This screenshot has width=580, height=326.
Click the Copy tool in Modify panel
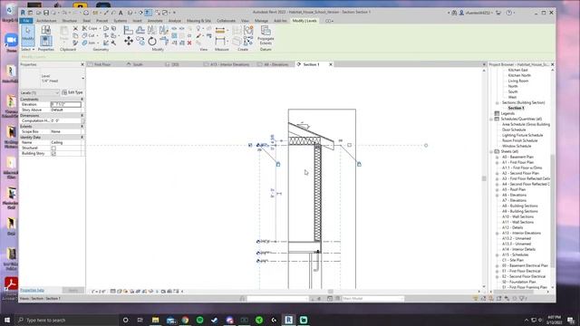[x=140, y=41]
